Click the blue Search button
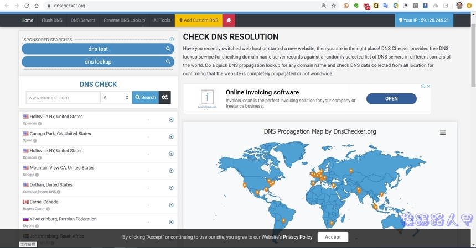476x248 pixels. 146,97
